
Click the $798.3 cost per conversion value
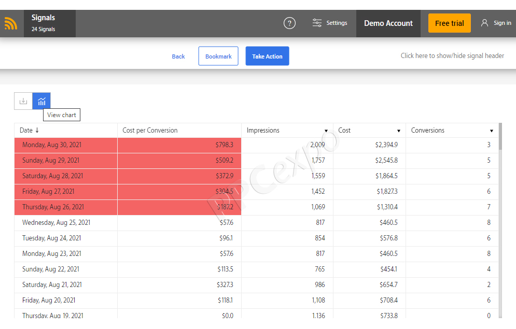click(225, 145)
